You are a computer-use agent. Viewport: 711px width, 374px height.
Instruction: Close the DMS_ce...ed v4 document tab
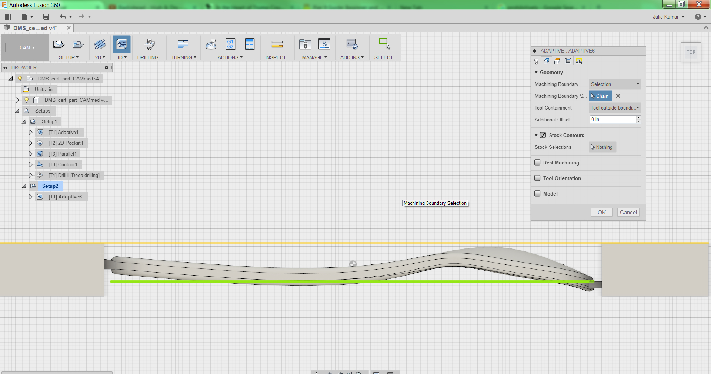(x=69, y=28)
